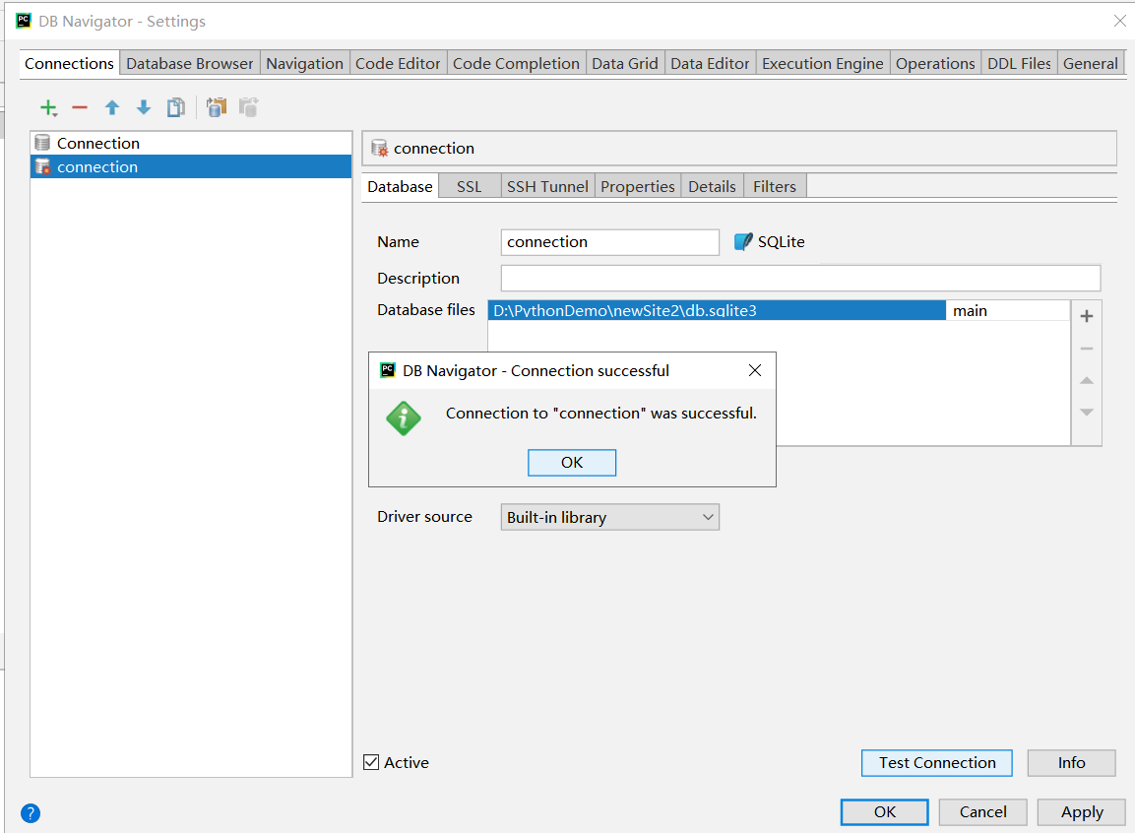This screenshot has width=1135, height=833.
Task: Open the Code Completion settings tab
Action: click(x=516, y=62)
